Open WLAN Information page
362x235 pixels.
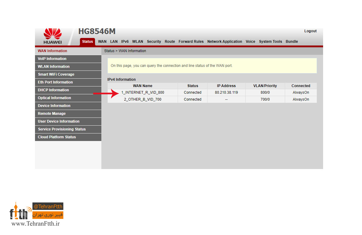[68, 67]
